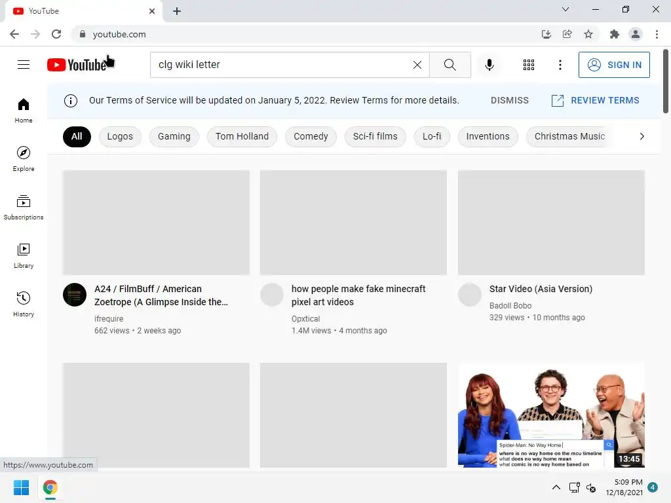Open Chrome three-dot menu
This screenshot has height=503, width=671.
(x=657, y=34)
